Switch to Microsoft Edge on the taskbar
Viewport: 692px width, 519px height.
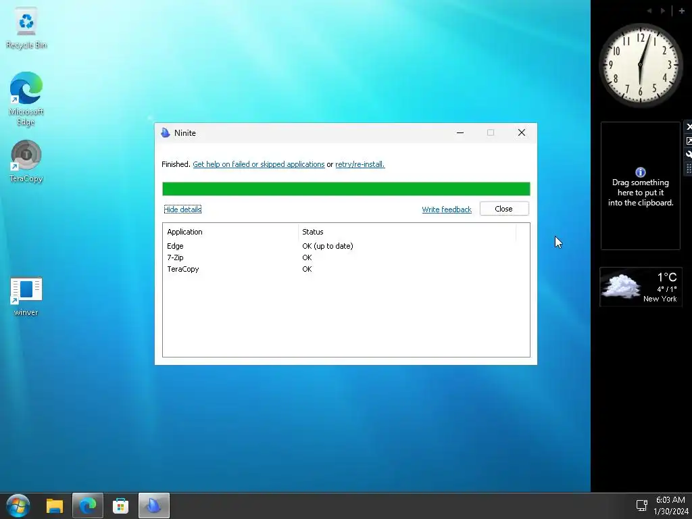88,505
